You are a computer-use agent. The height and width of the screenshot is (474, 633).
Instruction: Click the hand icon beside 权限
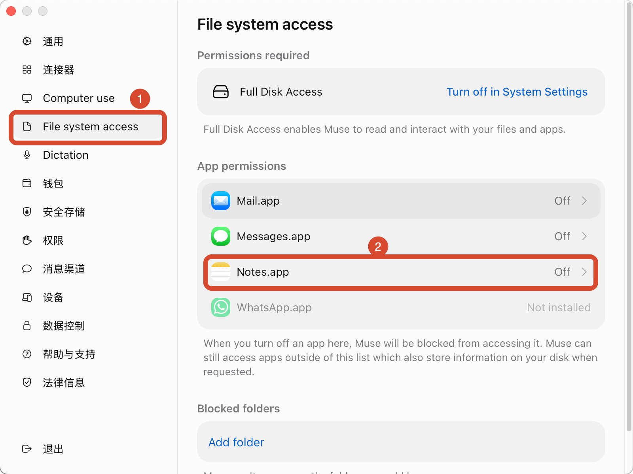click(27, 240)
